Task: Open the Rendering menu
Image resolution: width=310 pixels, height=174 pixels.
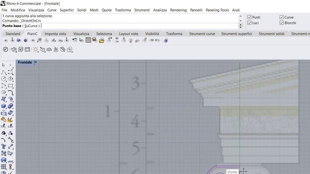Action: (x=178, y=10)
